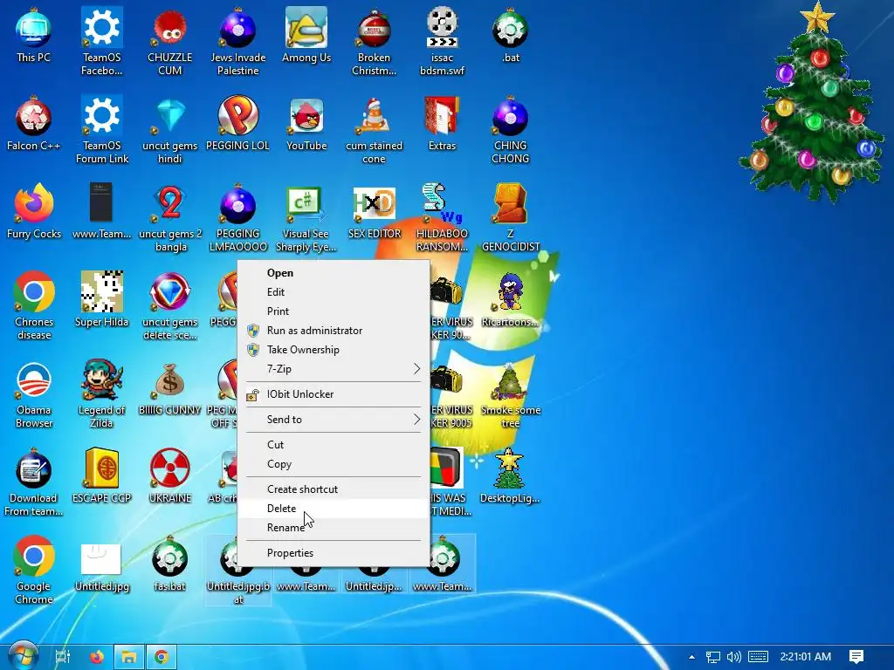
Task: Open the Action Center notifications icon
Action: (x=856, y=657)
